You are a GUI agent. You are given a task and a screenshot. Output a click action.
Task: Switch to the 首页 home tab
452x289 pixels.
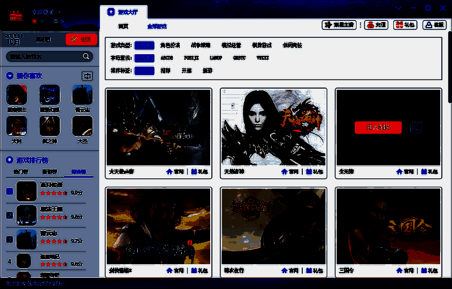pos(123,26)
